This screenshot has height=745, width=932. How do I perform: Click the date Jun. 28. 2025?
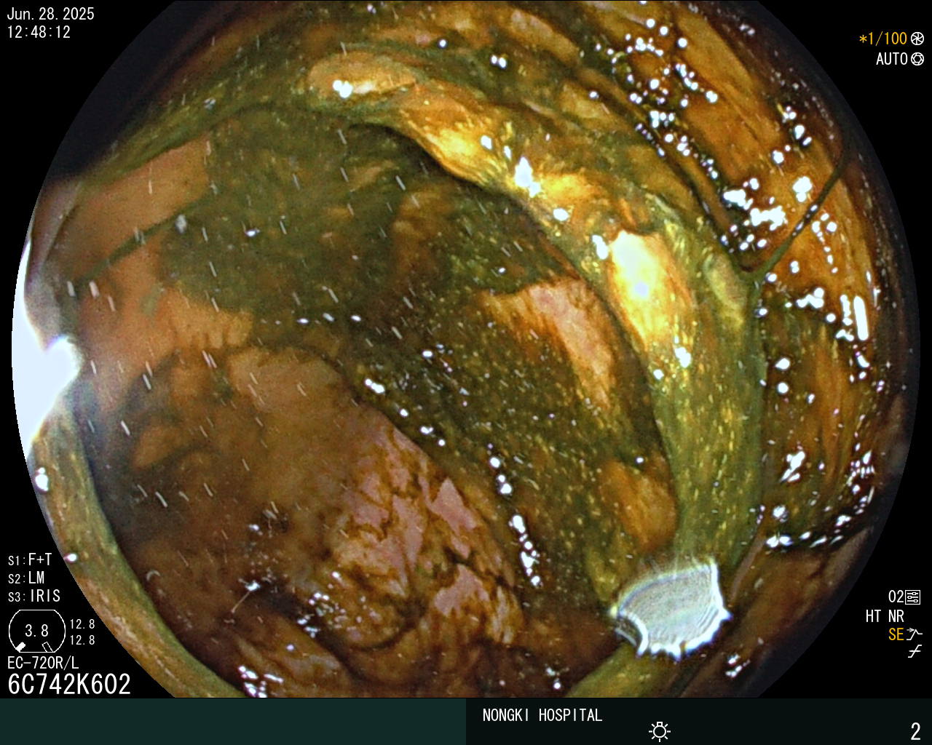pos(50,14)
